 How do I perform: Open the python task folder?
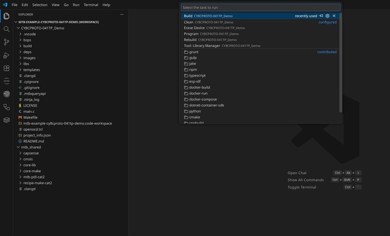(x=260, y=111)
